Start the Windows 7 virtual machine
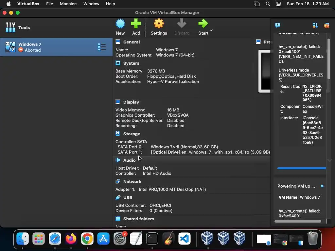This screenshot has width=335, height=251. pyautogui.click(x=203, y=24)
